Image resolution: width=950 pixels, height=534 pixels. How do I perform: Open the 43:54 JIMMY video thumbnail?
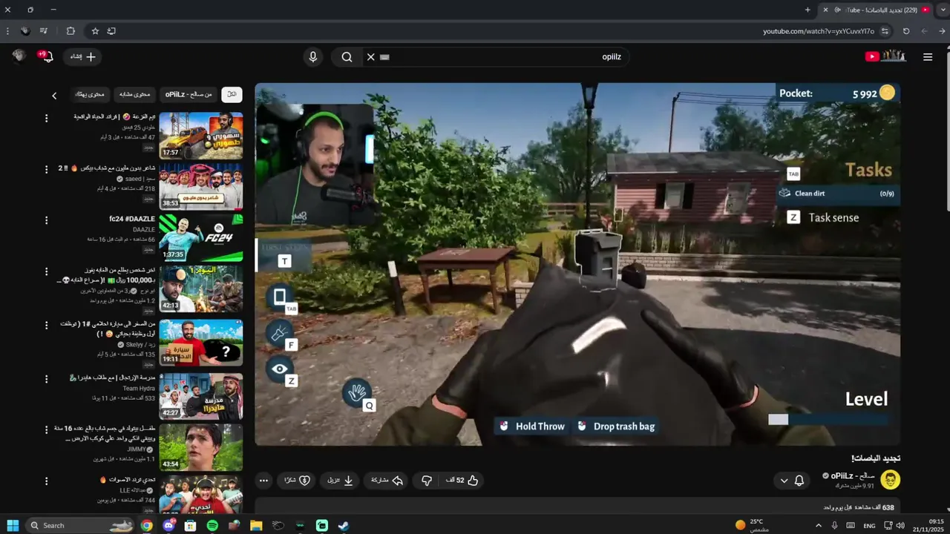point(200,447)
